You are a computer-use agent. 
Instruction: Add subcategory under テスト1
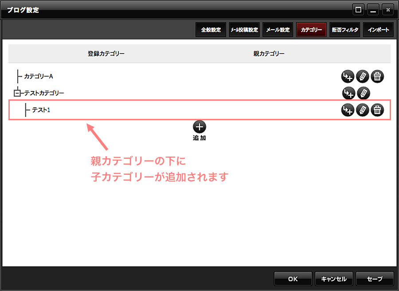click(x=348, y=110)
